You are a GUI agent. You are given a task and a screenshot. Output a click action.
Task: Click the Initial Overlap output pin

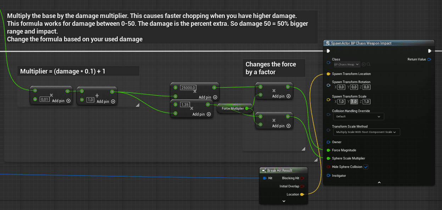[x=302, y=186]
